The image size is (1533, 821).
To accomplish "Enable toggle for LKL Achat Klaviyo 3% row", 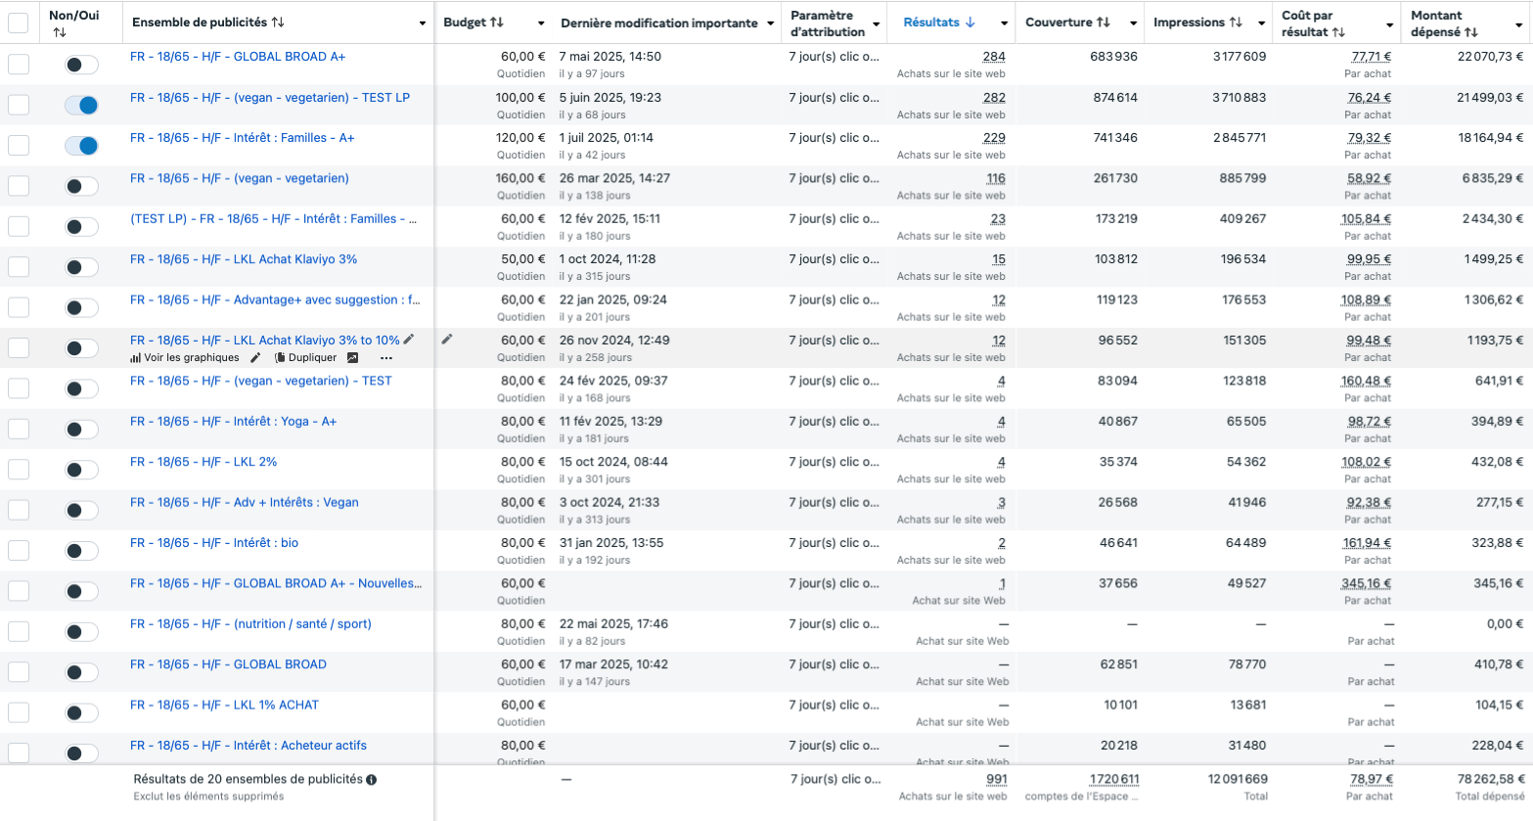I will tap(82, 267).
